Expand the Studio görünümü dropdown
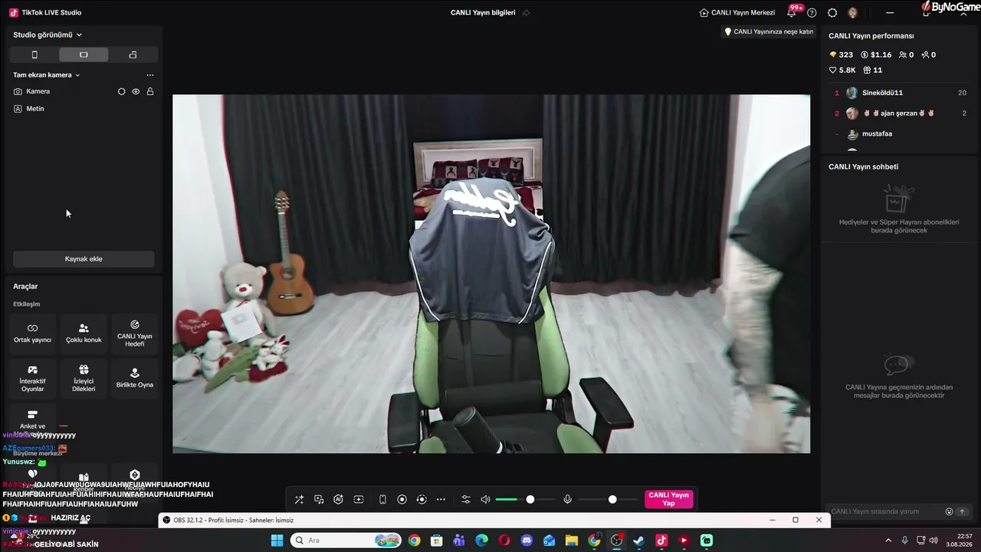The height and width of the screenshot is (552, 981). (x=48, y=34)
